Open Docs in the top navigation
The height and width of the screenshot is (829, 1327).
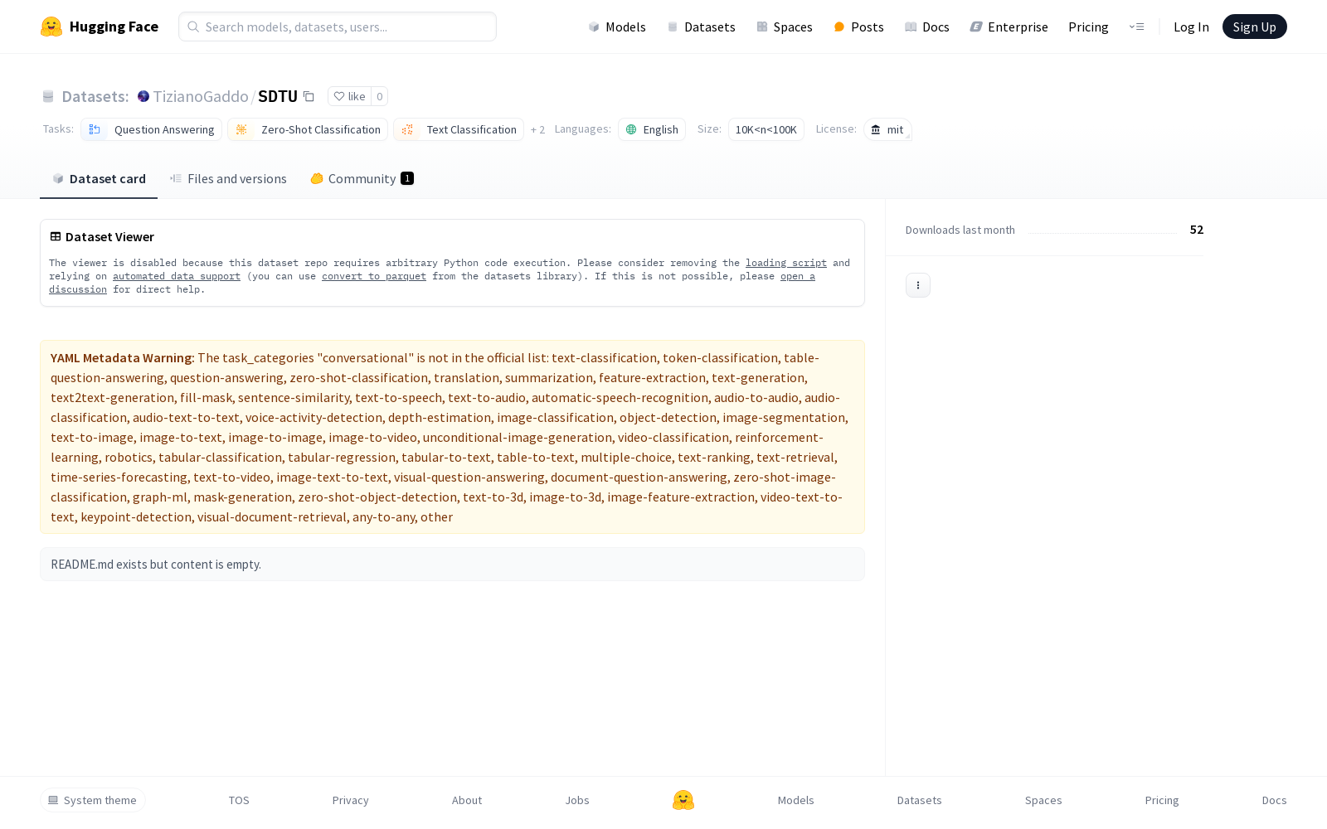coord(926,27)
